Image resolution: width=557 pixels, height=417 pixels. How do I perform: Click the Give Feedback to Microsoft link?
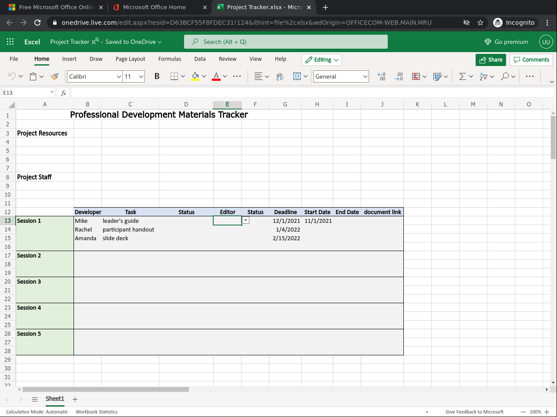pos(474,412)
